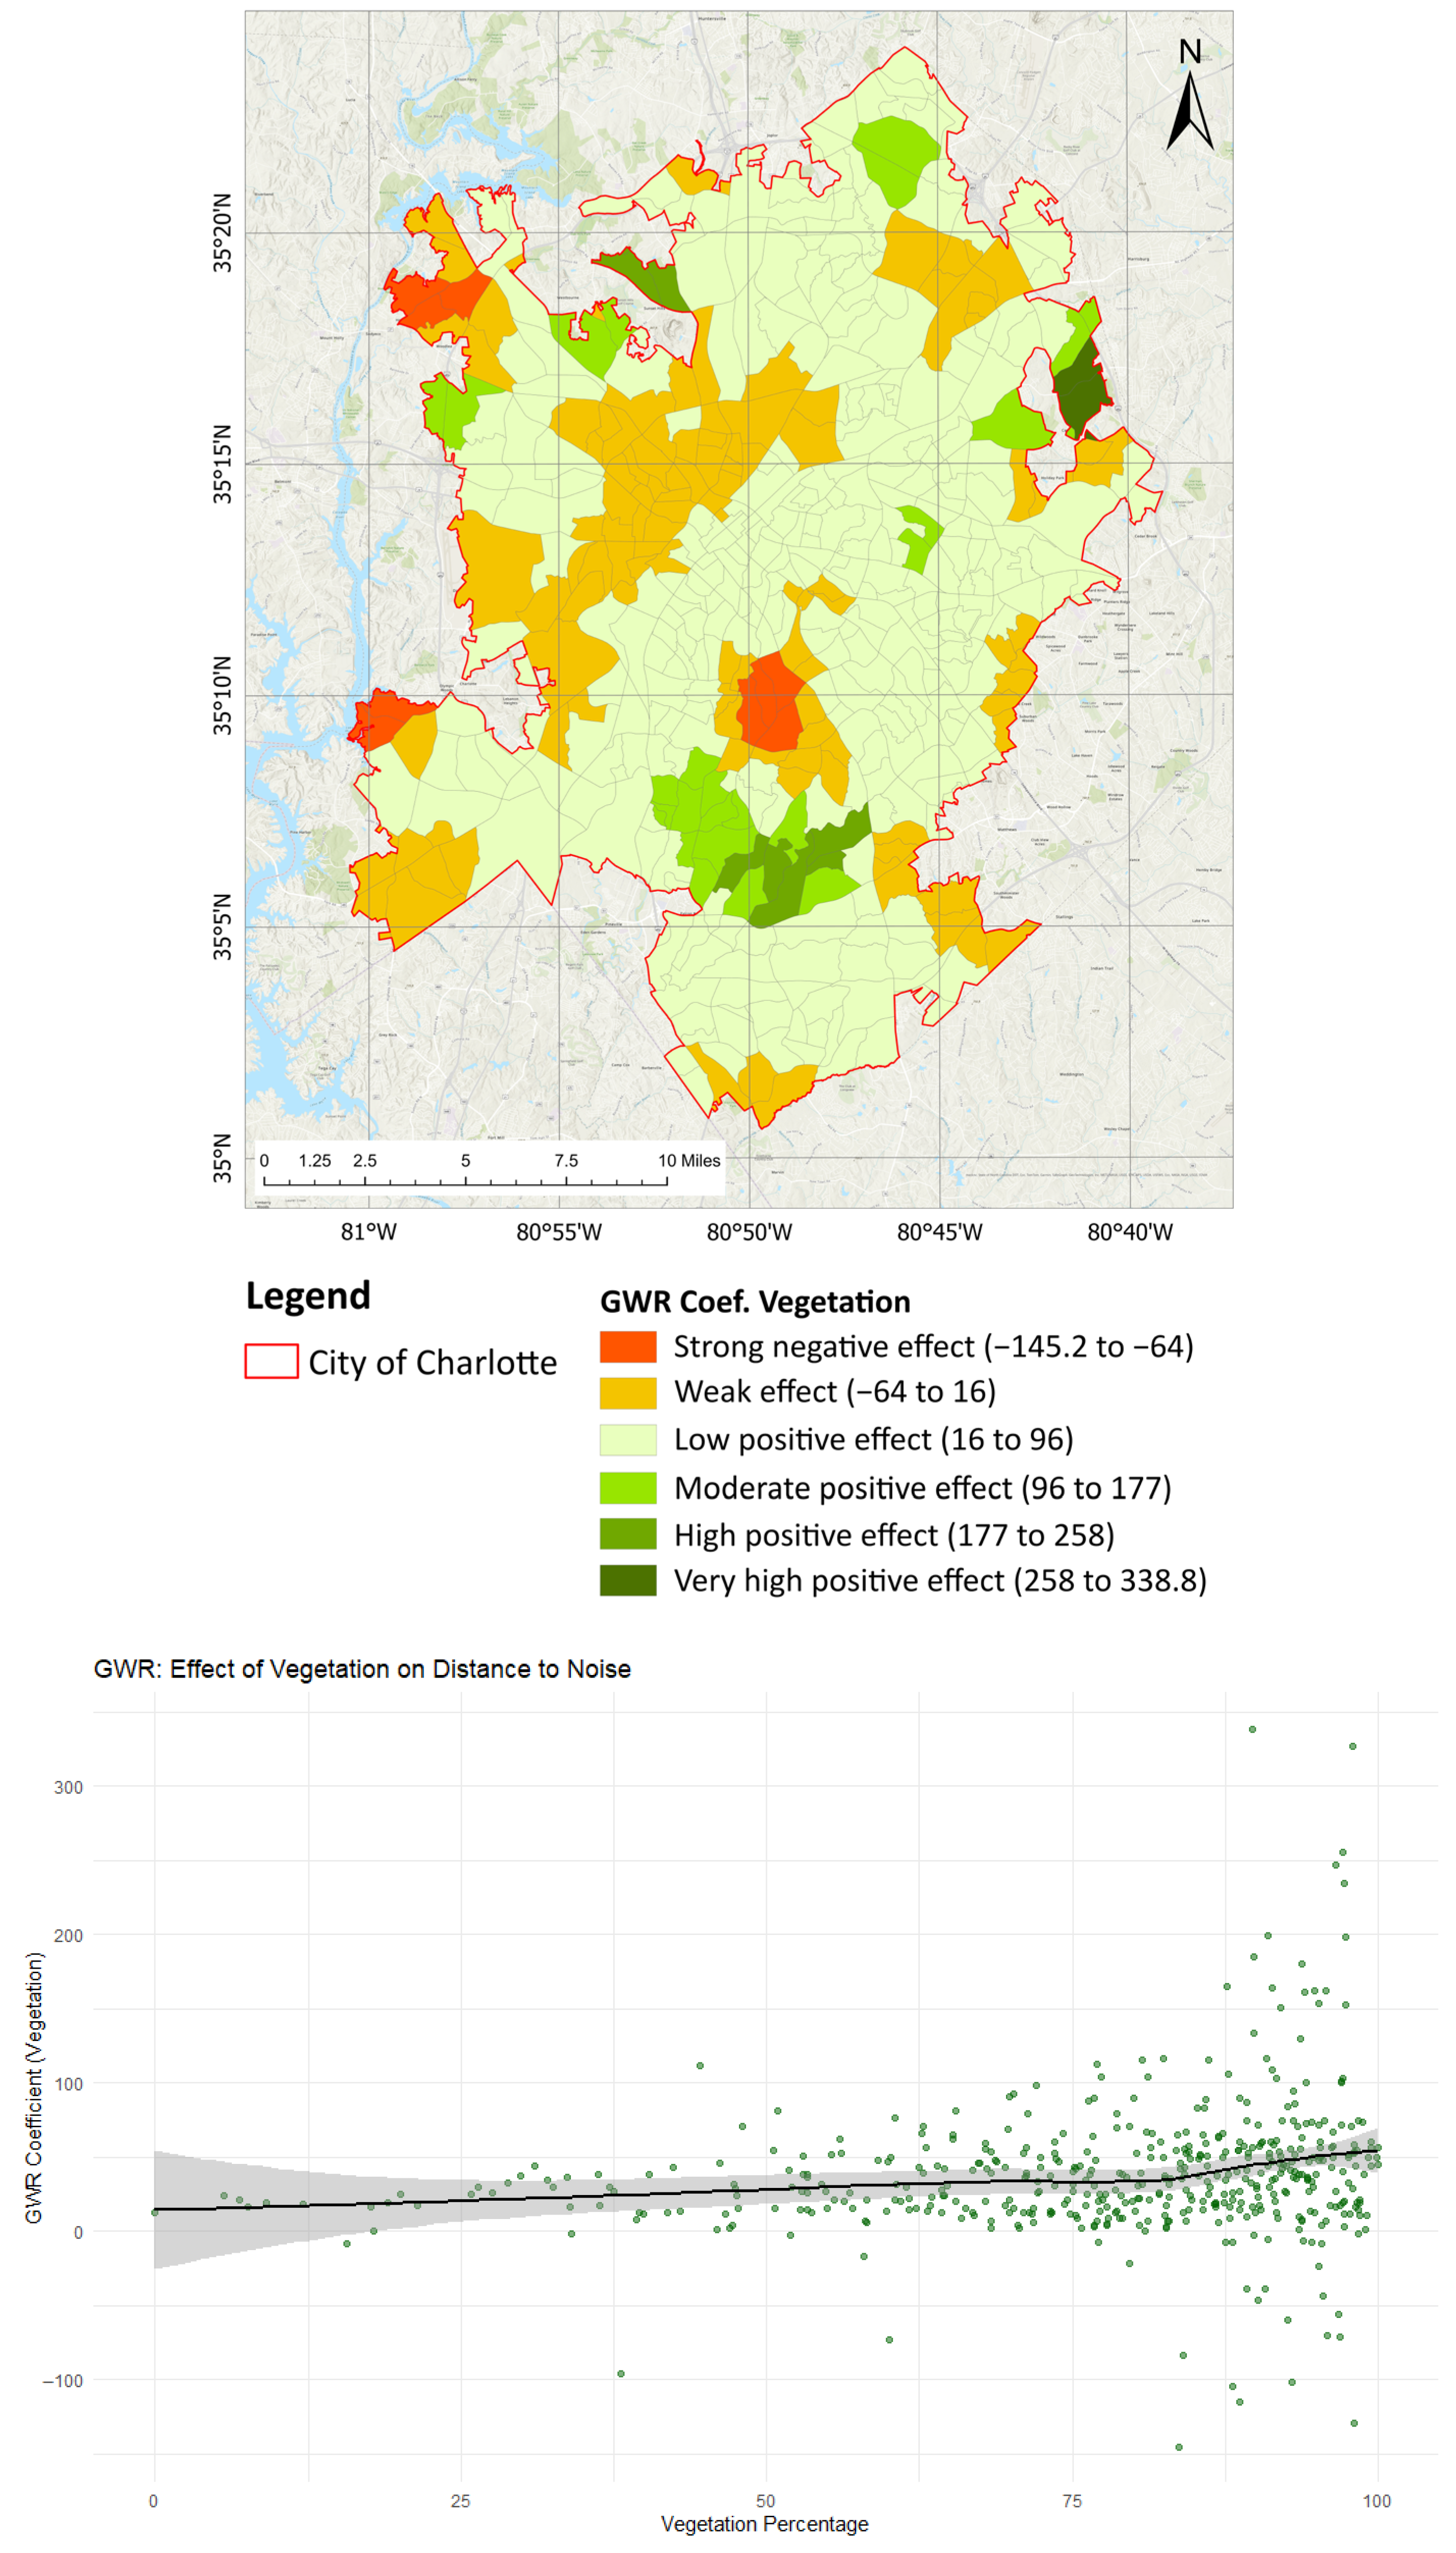
Task: Click the Vegetation Percentage x-axis label
Action: (764, 2523)
